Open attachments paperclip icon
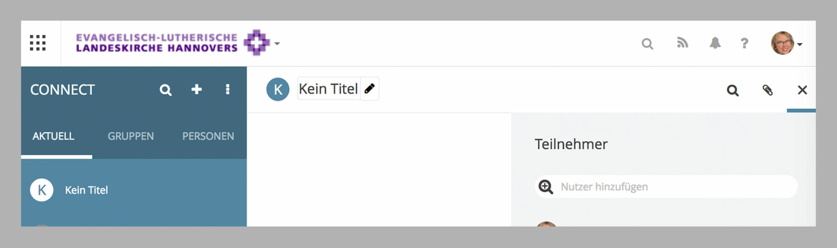The image size is (837, 248). point(767,90)
